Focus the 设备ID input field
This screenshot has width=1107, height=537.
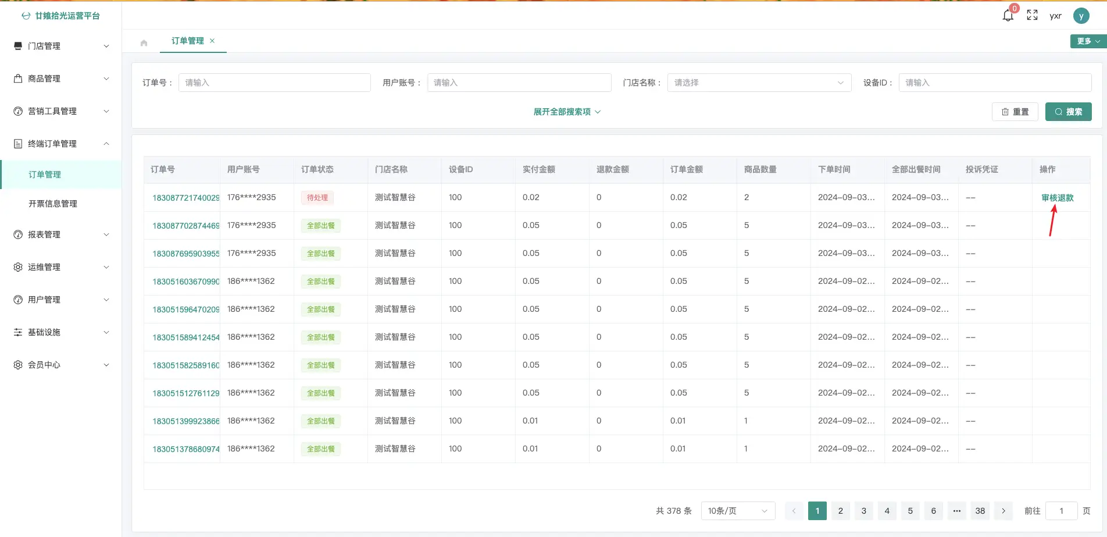coord(995,83)
